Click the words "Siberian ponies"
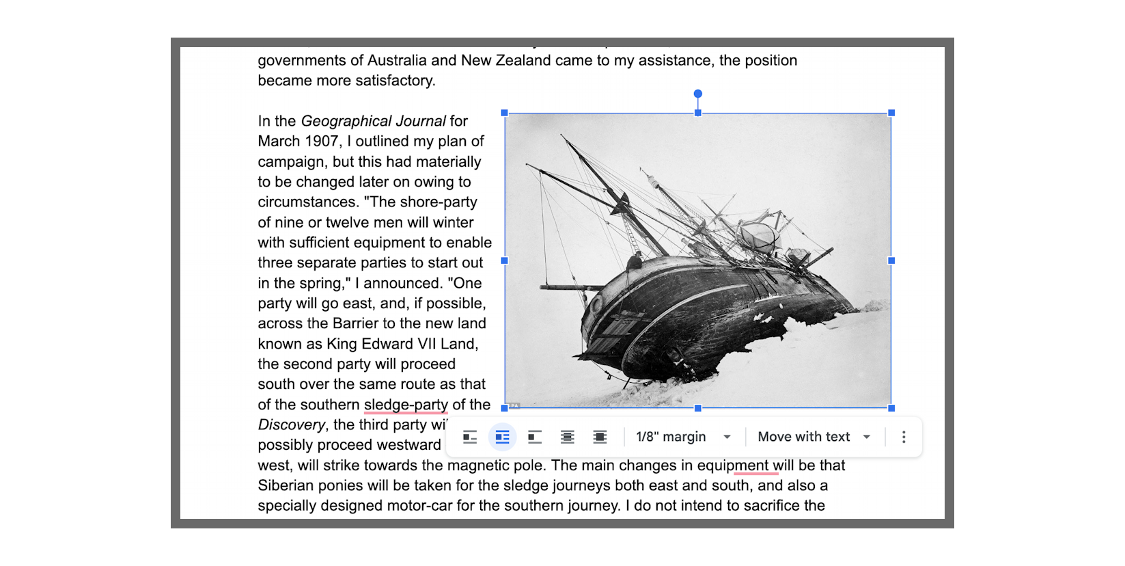1125x566 pixels. pyautogui.click(x=310, y=486)
